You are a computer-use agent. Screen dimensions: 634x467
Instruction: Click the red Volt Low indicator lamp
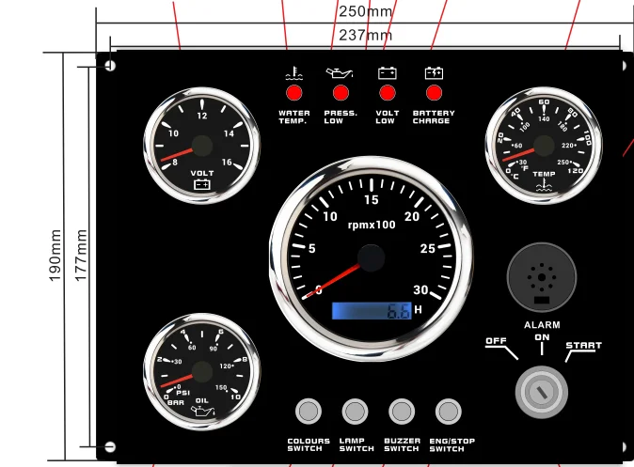pos(387,93)
